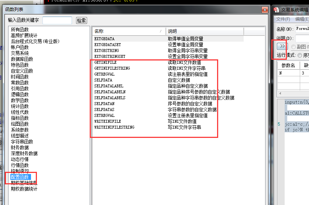This screenshot has width=309, height=205.
Task: Close the 函数列表 dialog
Action: [265, 10]
